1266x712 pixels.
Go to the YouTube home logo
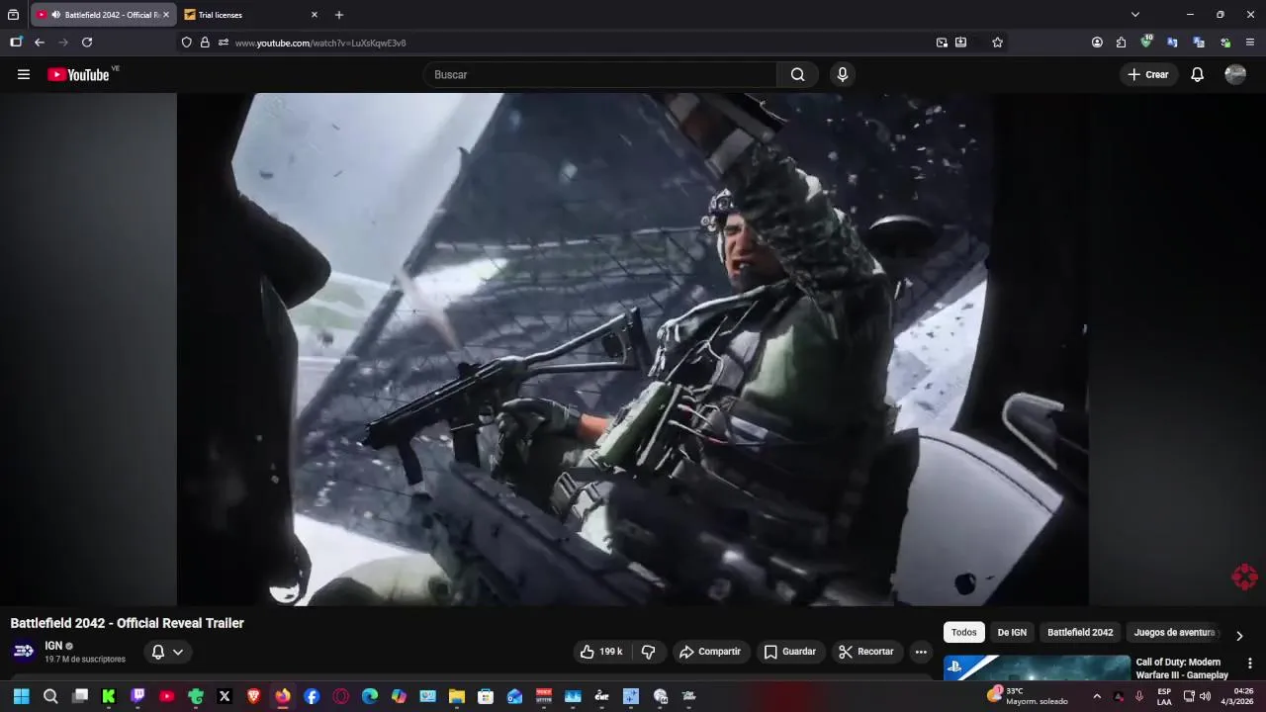click(x=78, y=74)
